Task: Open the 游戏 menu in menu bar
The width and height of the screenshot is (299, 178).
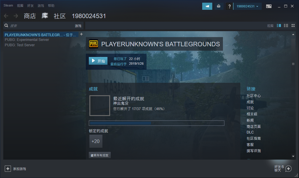Action: point(41,6)
